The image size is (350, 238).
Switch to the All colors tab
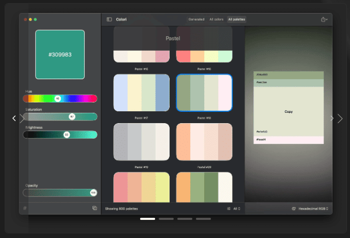(x=216, y=20)
